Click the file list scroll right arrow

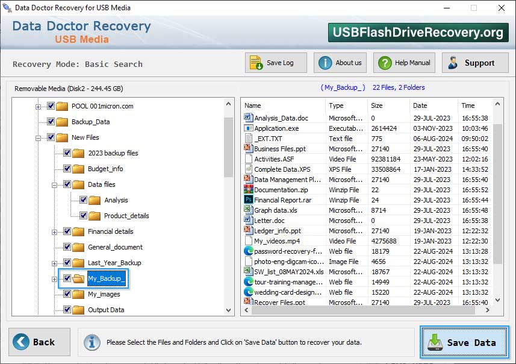[x=487, y=310]
